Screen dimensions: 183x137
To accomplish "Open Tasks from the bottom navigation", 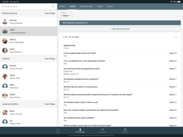I will point(58,130).
